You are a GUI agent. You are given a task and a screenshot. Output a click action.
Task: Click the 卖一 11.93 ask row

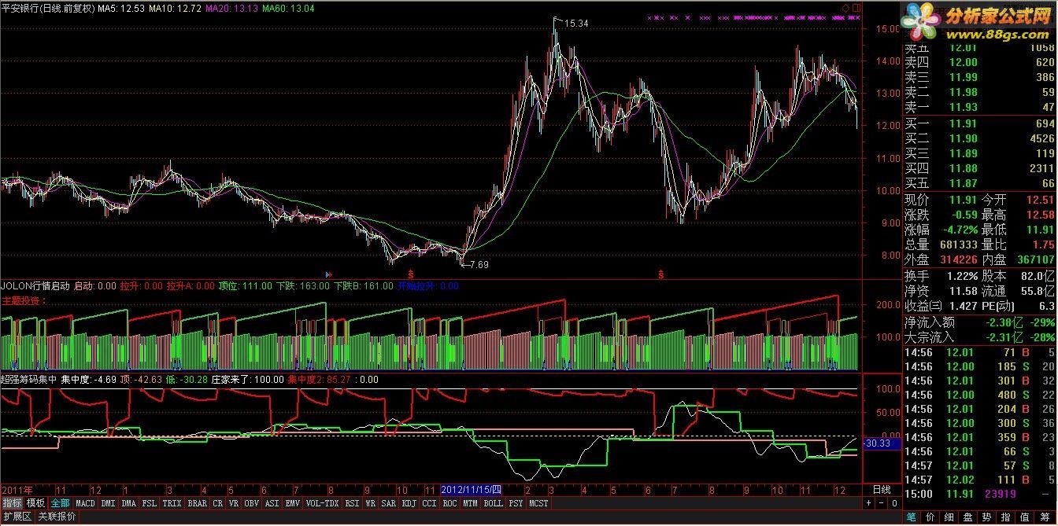(979, 108)
